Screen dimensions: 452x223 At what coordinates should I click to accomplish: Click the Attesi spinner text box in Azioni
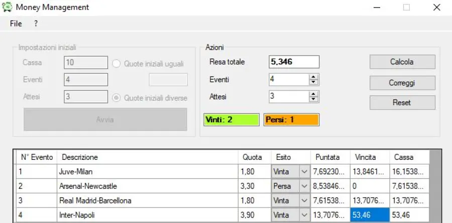coord(289,97)
